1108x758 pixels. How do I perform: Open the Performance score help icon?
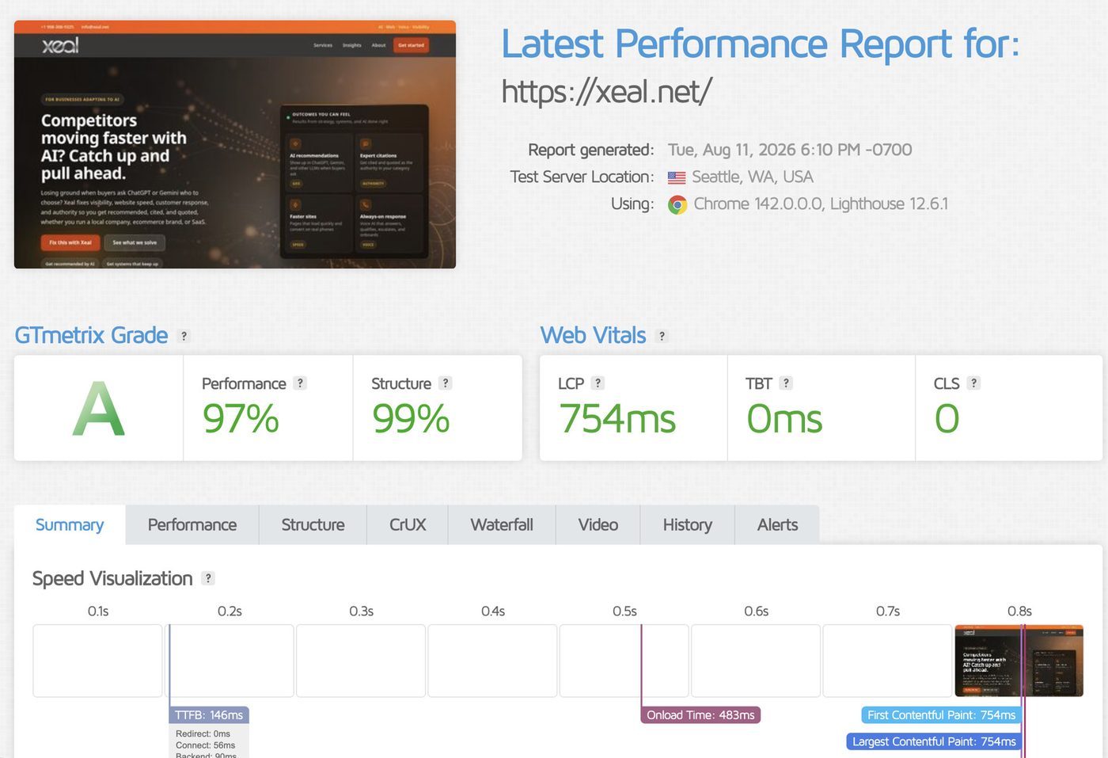coord(300,383)
